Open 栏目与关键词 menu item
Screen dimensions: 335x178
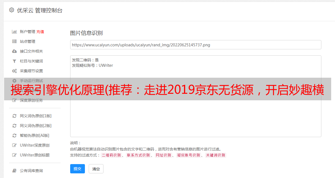31,61
